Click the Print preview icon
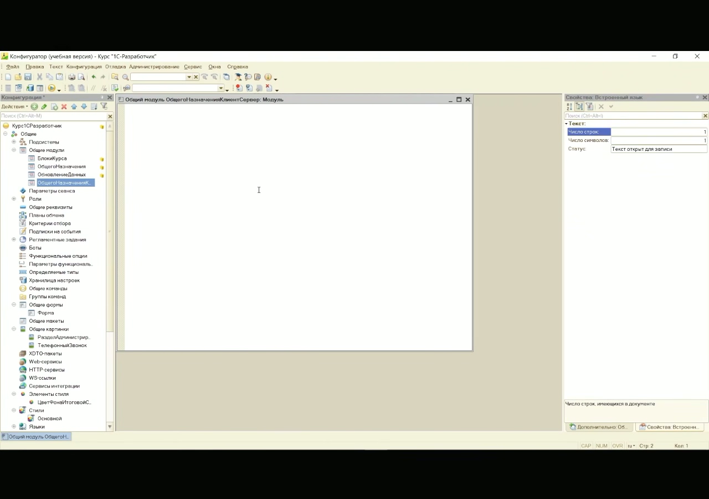This screenshot has width=709, height=499. point(81,77)
